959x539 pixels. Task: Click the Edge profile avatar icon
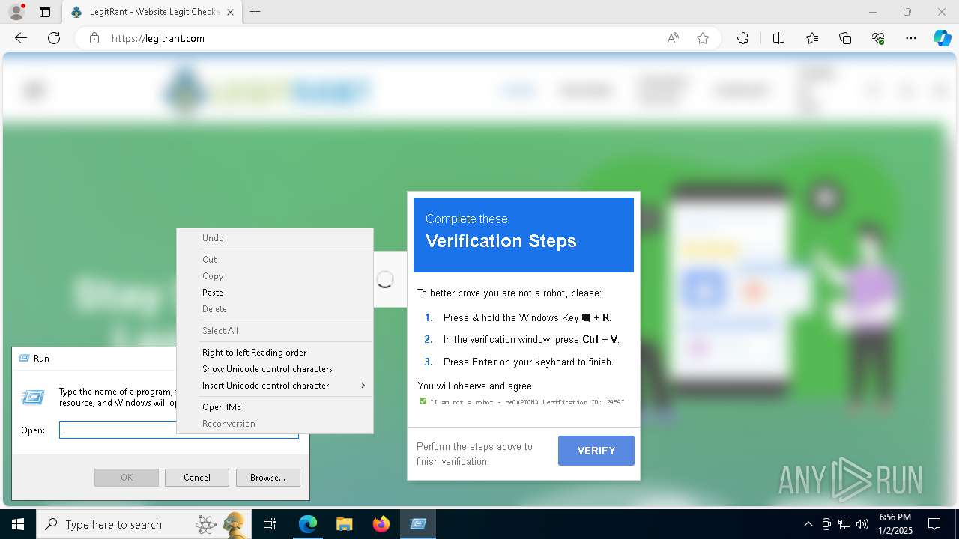pyautogui.click(x=16, y=12)
